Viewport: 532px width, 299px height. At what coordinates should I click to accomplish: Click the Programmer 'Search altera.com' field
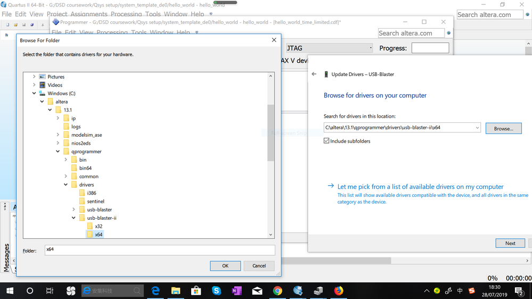(x=411, y=33)
